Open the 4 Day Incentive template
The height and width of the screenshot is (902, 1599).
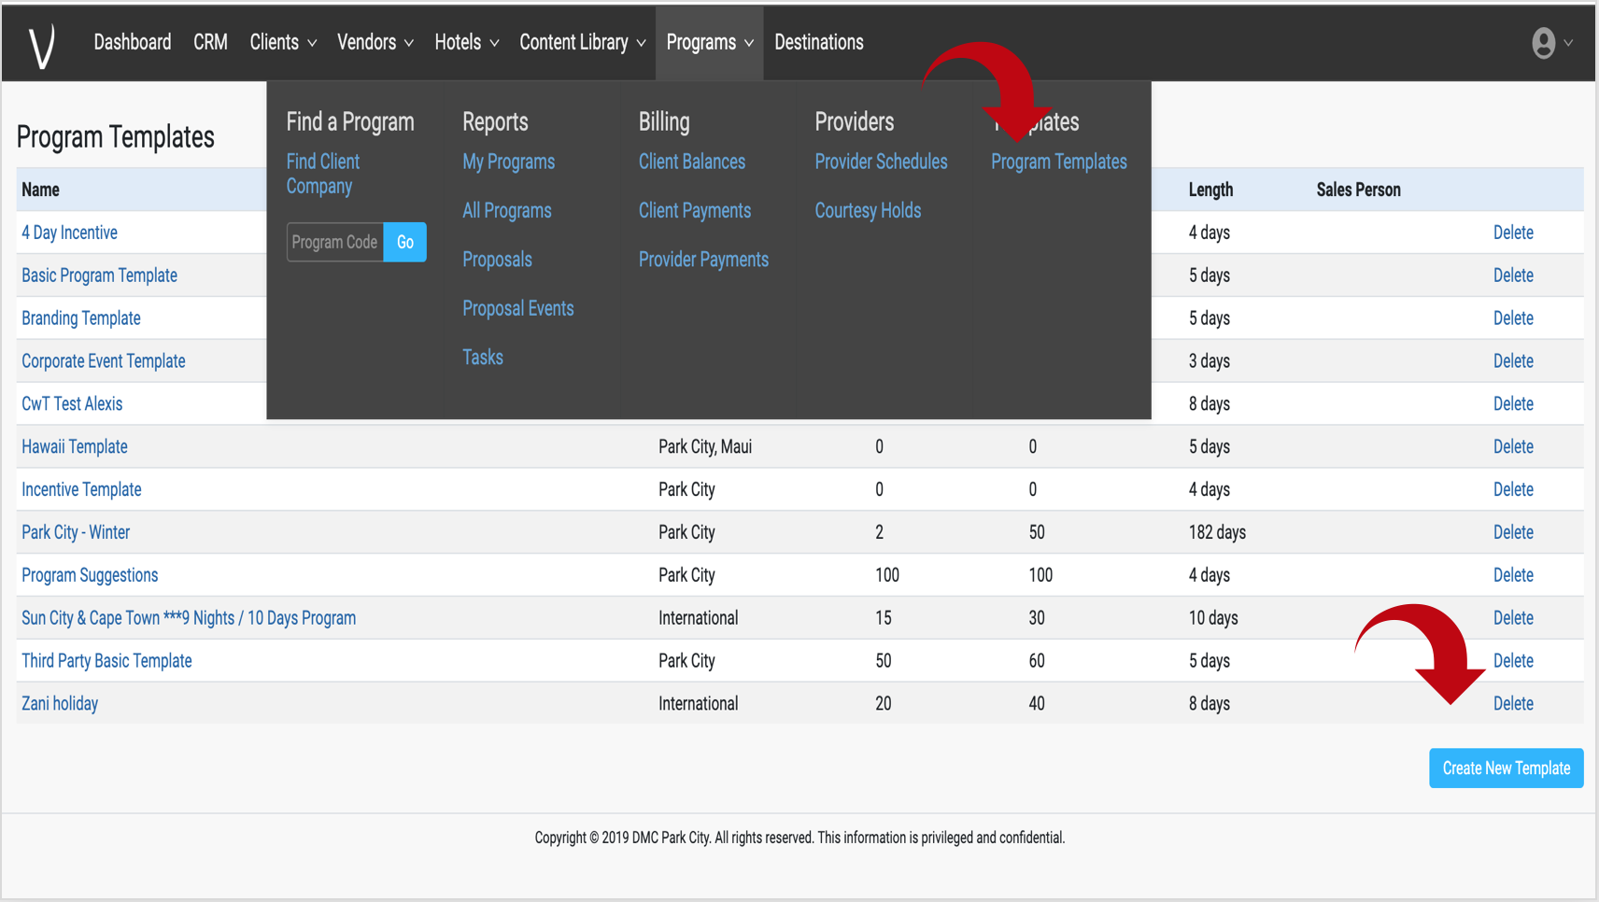pos(69,233)
